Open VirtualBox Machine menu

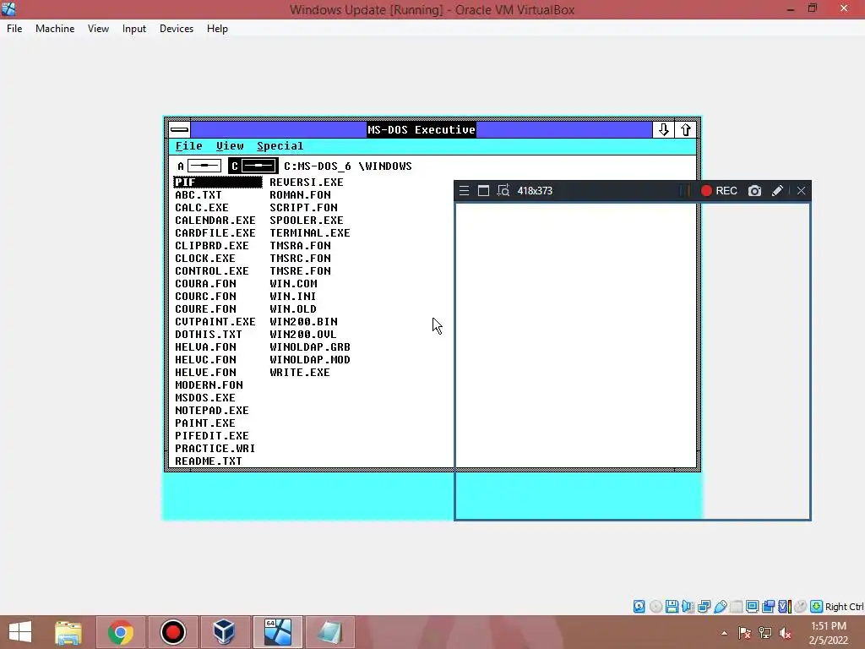pos(55,29)
